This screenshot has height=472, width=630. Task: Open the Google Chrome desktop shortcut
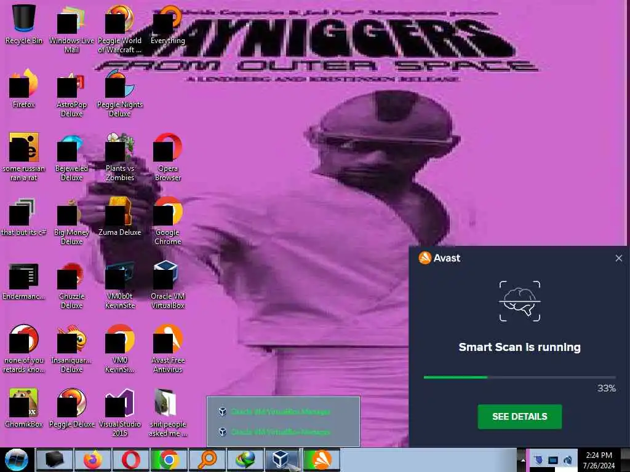167,221
